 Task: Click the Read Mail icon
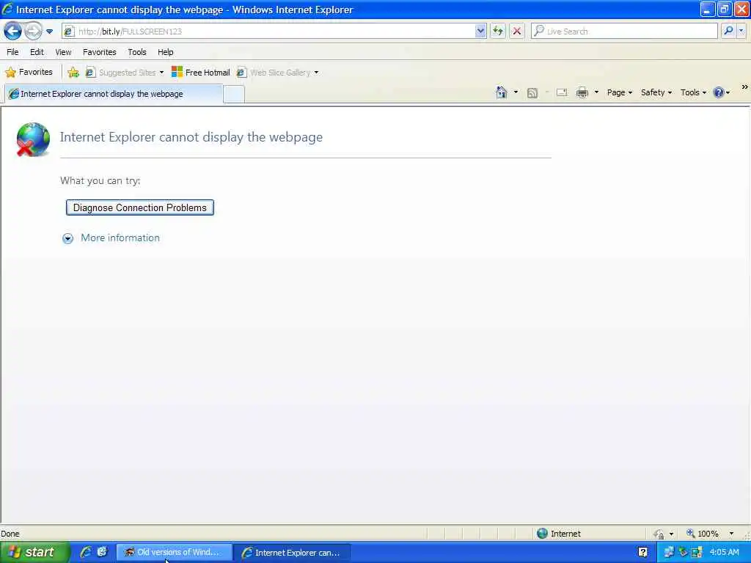(562, 92)
